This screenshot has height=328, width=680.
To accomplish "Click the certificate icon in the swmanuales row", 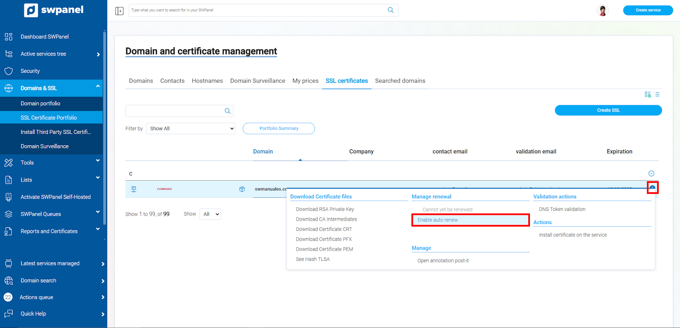I will pyautogui.click(x=134, y=189).
